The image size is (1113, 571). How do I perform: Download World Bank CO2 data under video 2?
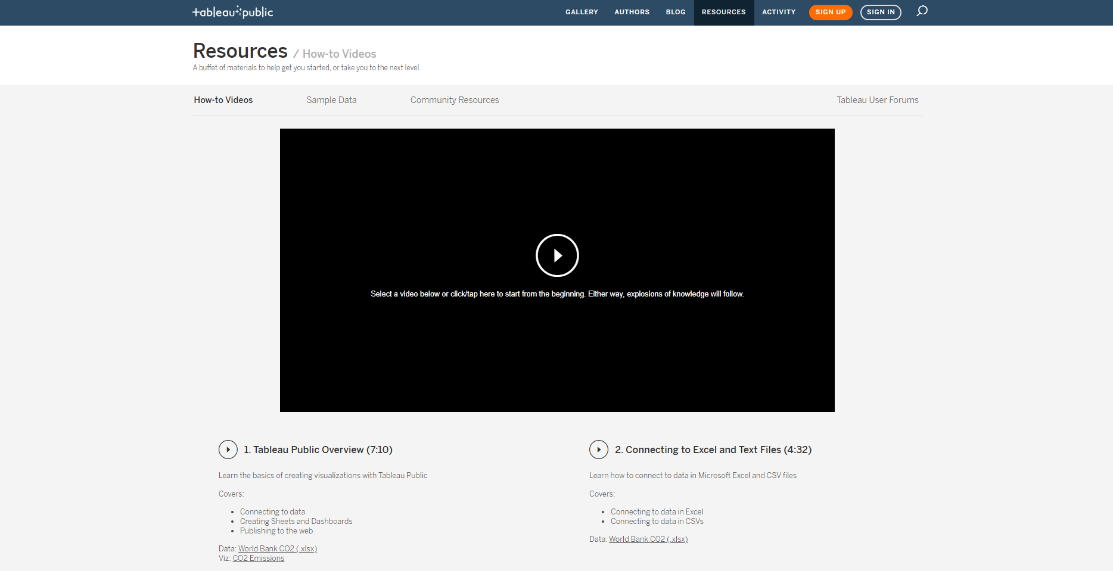[648, 539]
